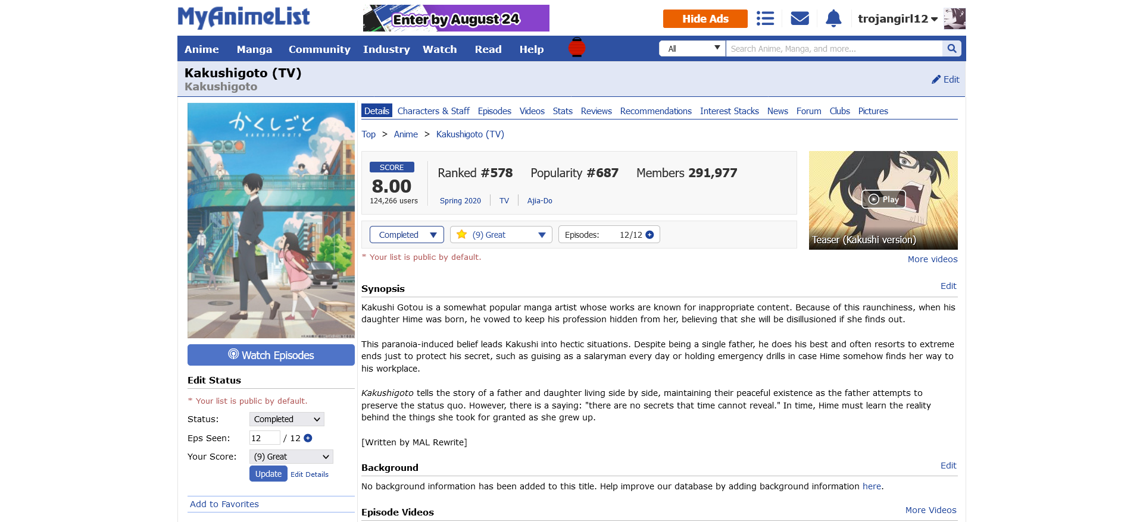1143x522 pixels.
Task: Click the star icon in score selector
Action: 461,234
